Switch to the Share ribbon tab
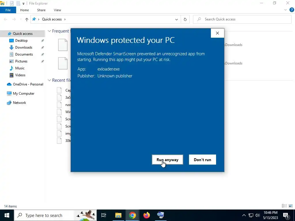Viewport: 295px width, 221px height. tap(41, 10)
